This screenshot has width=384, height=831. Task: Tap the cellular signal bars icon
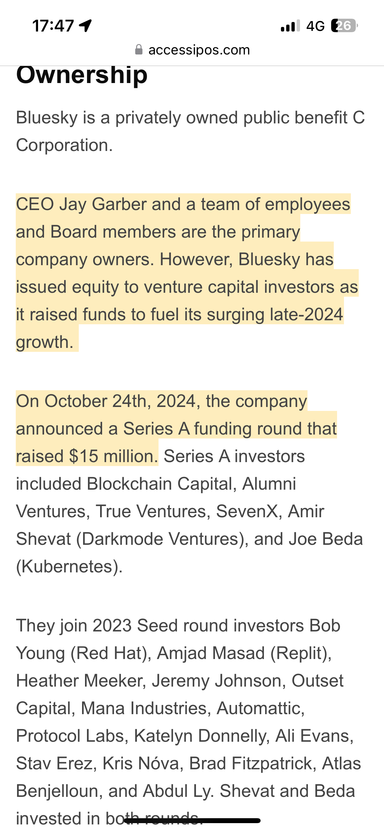290,26
